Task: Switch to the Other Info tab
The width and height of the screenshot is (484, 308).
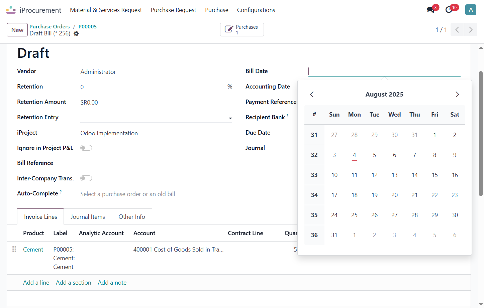Action: (x=132, y=217)
